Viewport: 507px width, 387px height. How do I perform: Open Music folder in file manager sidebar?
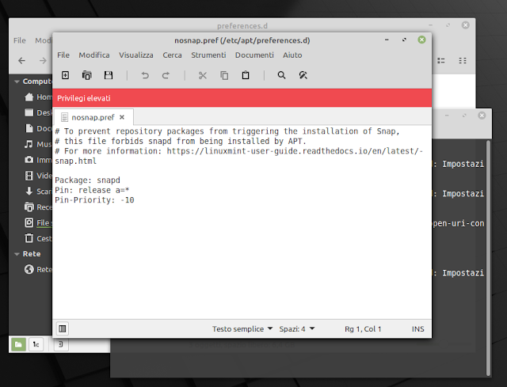(38, 144)
